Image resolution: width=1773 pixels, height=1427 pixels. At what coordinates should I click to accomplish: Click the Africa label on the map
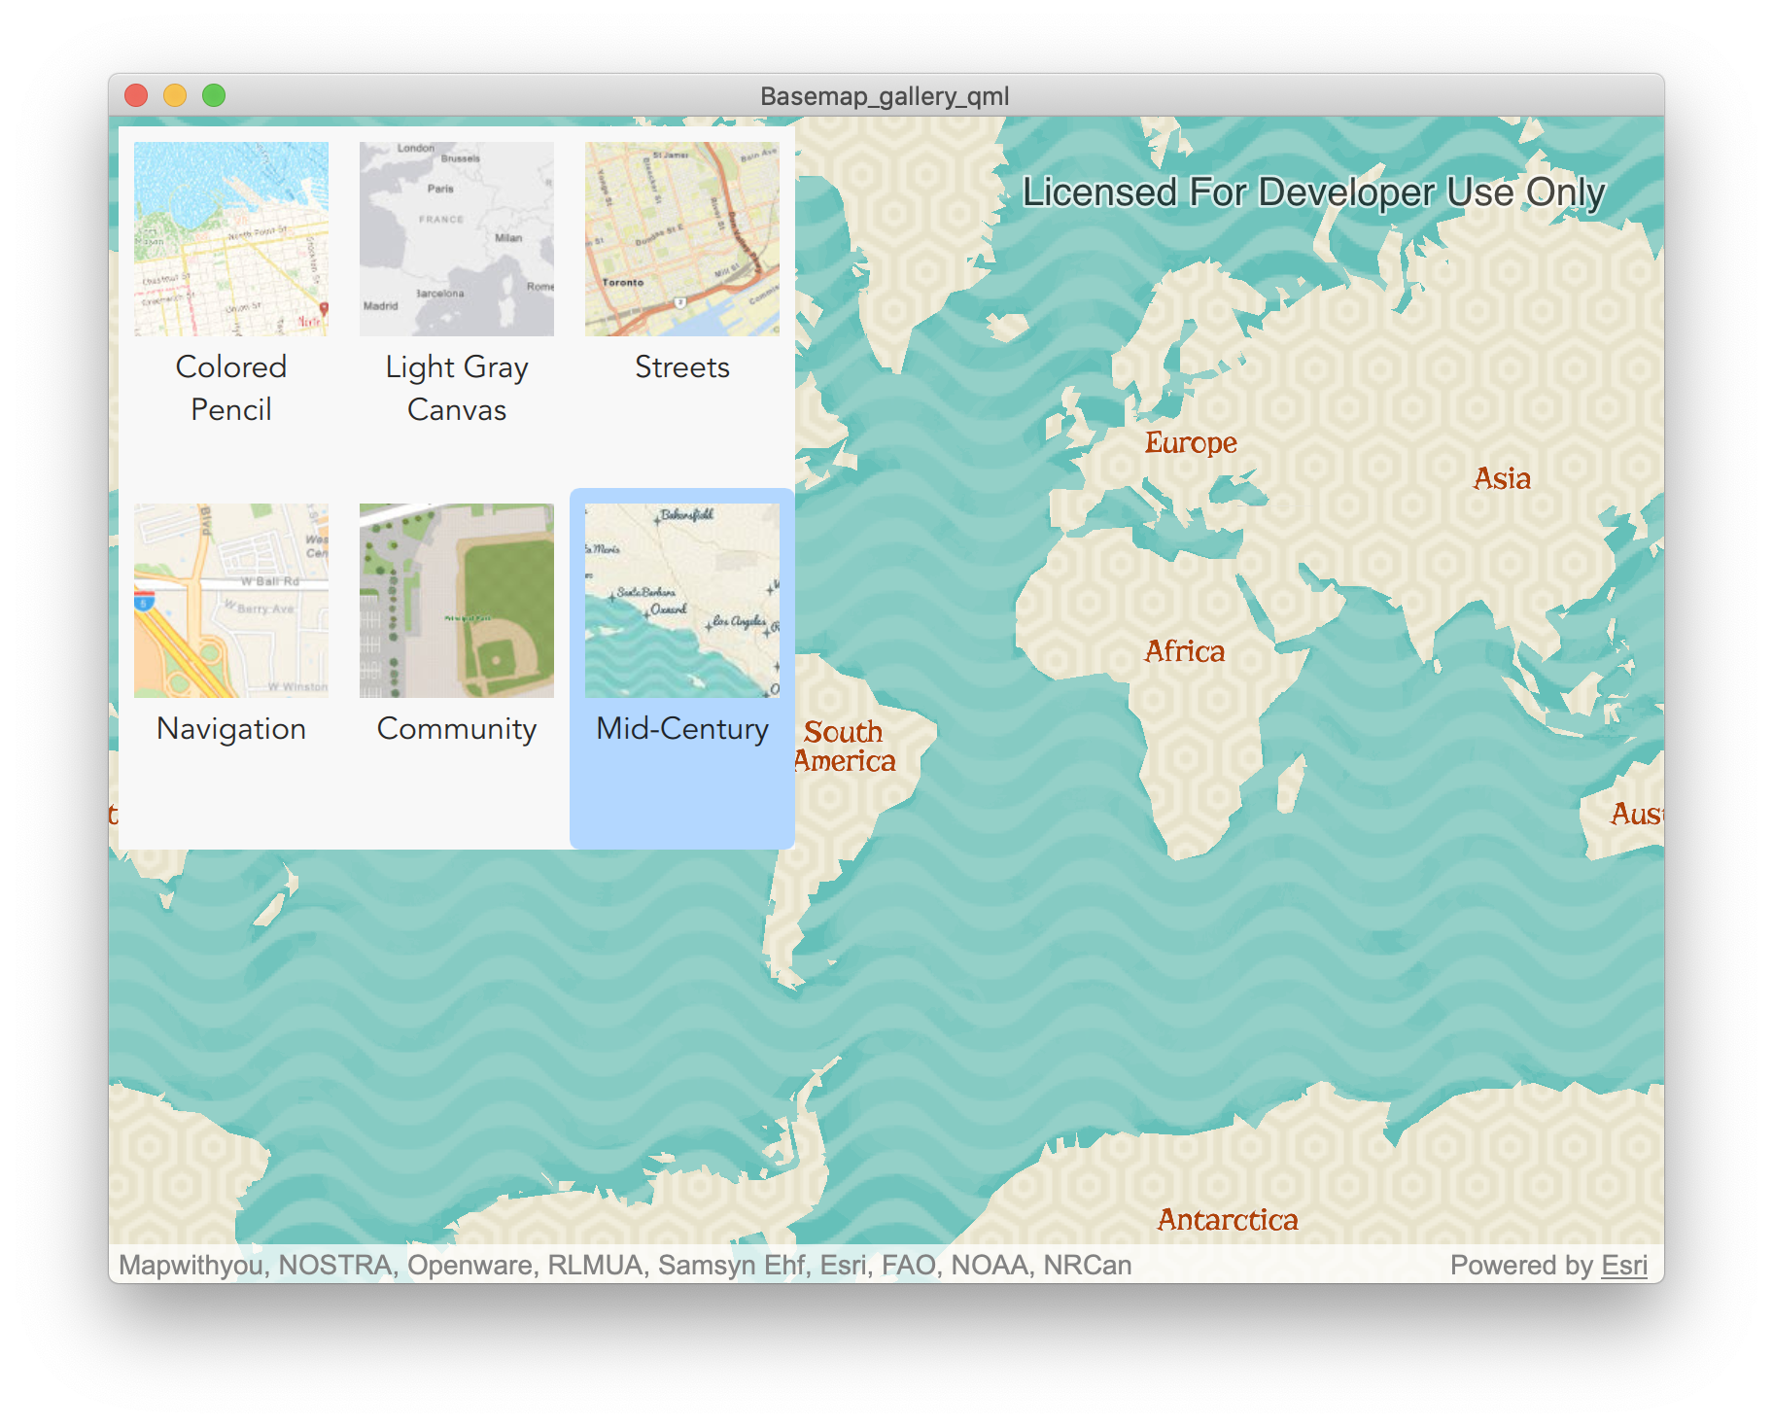1185,650
